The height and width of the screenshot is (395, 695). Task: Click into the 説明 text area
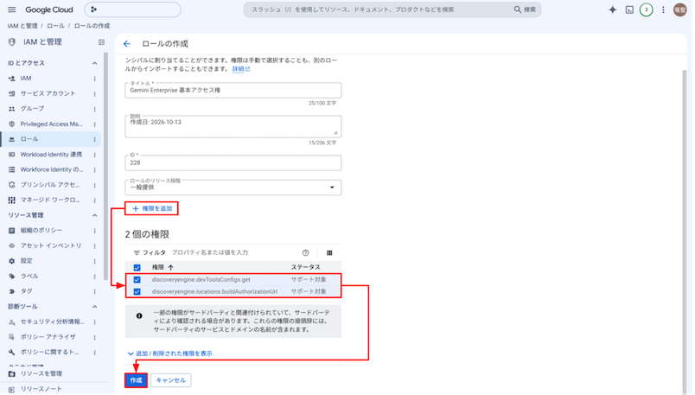tap(233, 126)
